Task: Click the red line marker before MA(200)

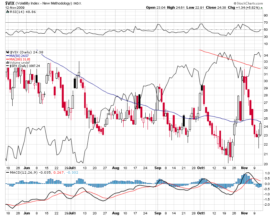Action: click(7, 59)
